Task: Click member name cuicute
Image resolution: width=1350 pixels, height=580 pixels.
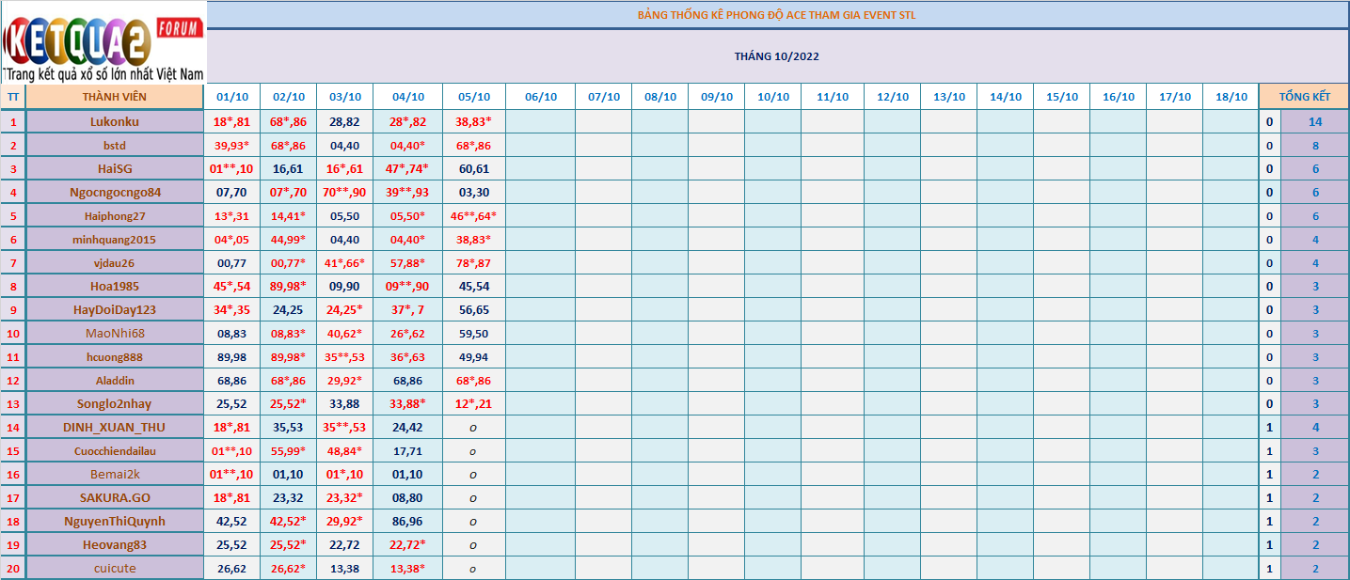Action: pos(114,568)
